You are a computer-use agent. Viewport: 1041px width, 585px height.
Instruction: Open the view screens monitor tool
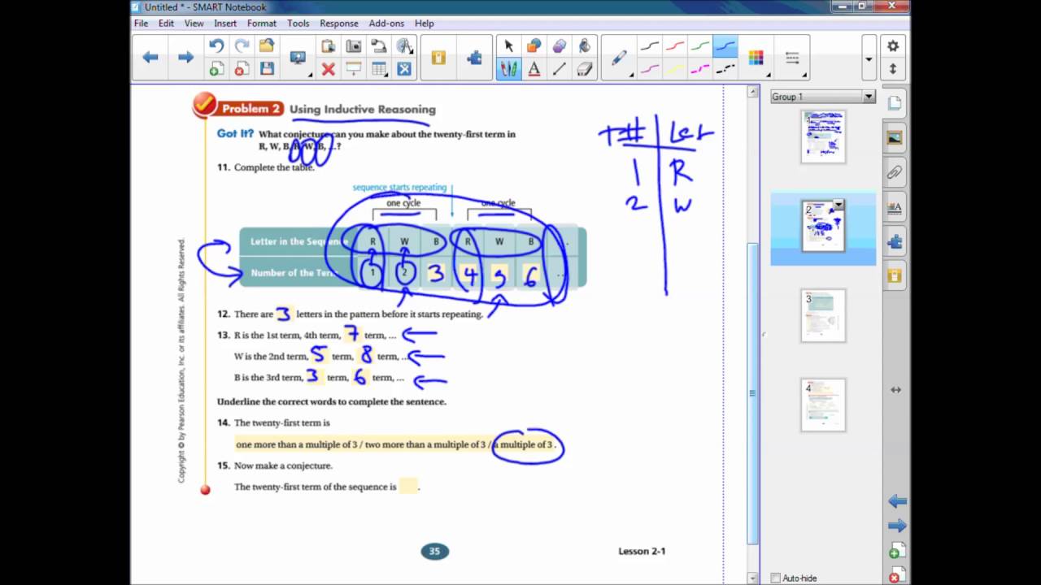coord(298,58)
